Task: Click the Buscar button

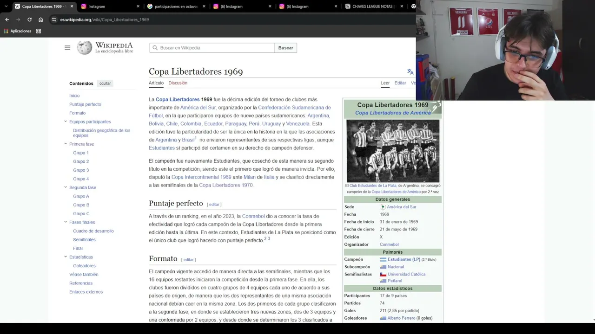Action: pyautogui.click(x=286, y=48)
